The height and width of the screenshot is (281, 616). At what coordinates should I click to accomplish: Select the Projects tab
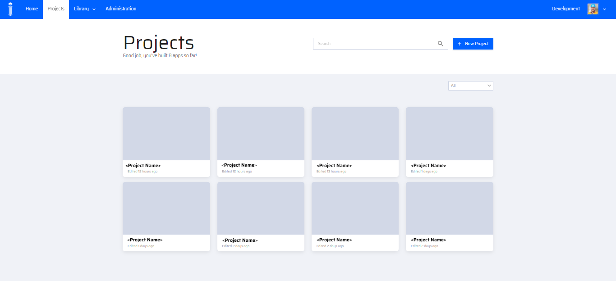[56, 9]
